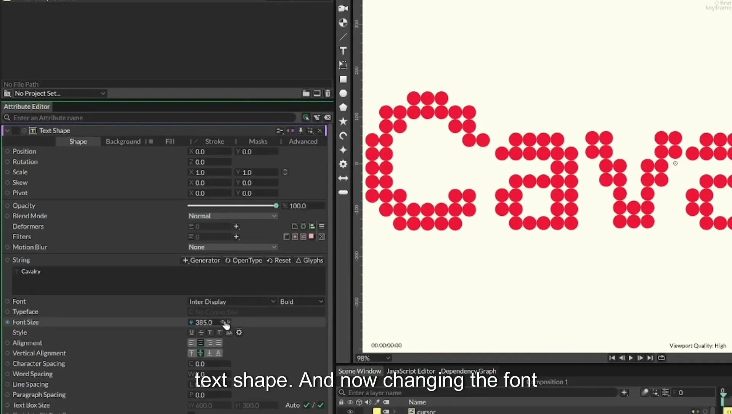Select the Editable Shape node tool
Viewport: 732px width, 414px height.
tap(343, 65)
